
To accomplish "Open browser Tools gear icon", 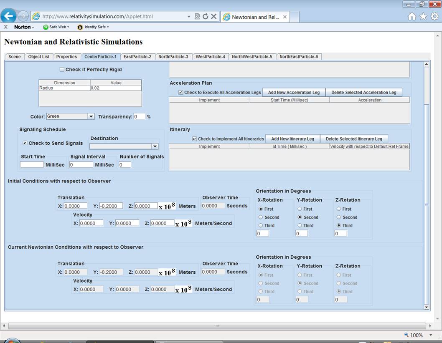I will click(x=434, y=16).
